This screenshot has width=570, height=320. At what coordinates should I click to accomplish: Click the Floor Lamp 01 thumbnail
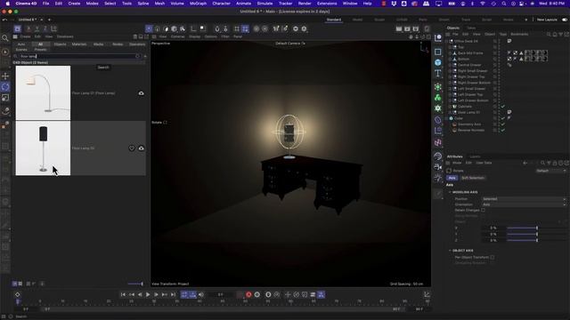point(43,92)
